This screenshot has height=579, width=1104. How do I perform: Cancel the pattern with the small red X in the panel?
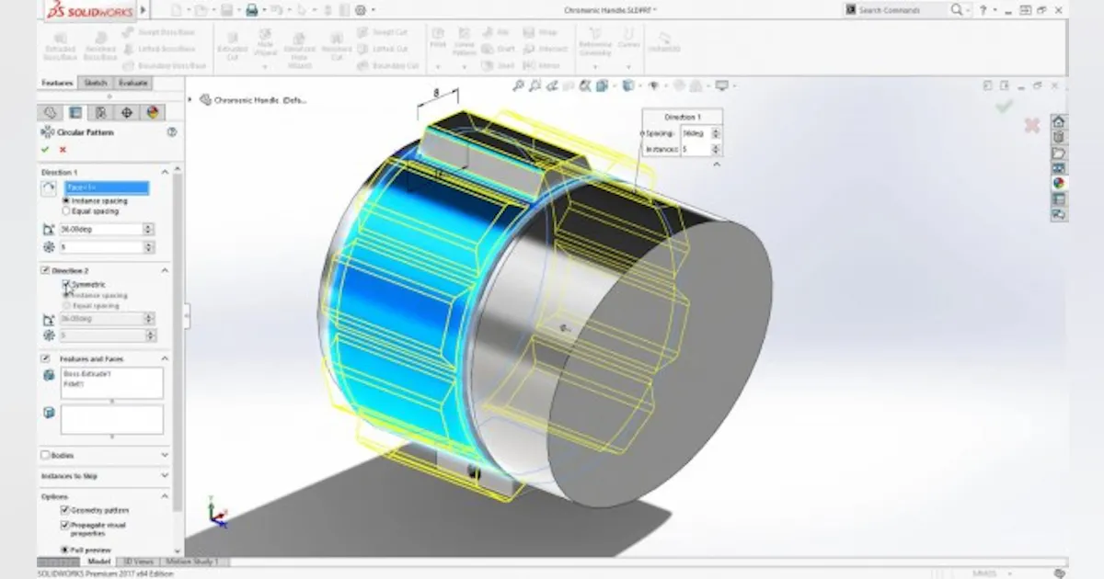coord(63,149)
